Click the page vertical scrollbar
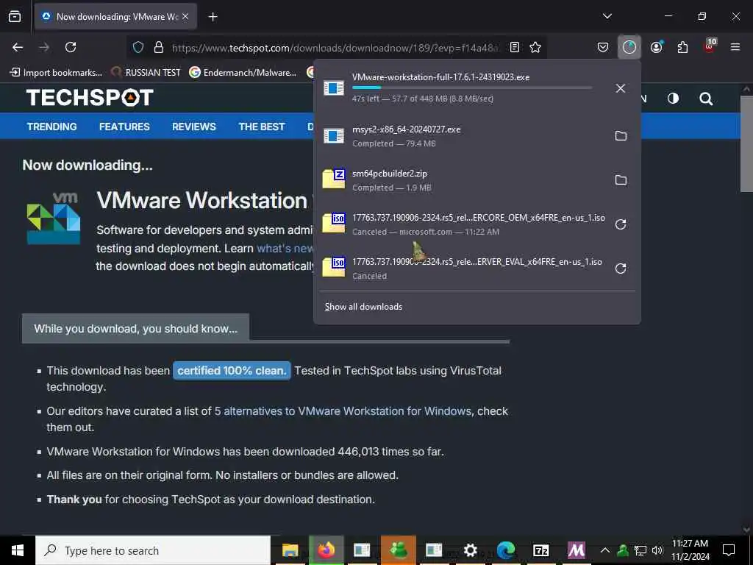 (746, 144)
